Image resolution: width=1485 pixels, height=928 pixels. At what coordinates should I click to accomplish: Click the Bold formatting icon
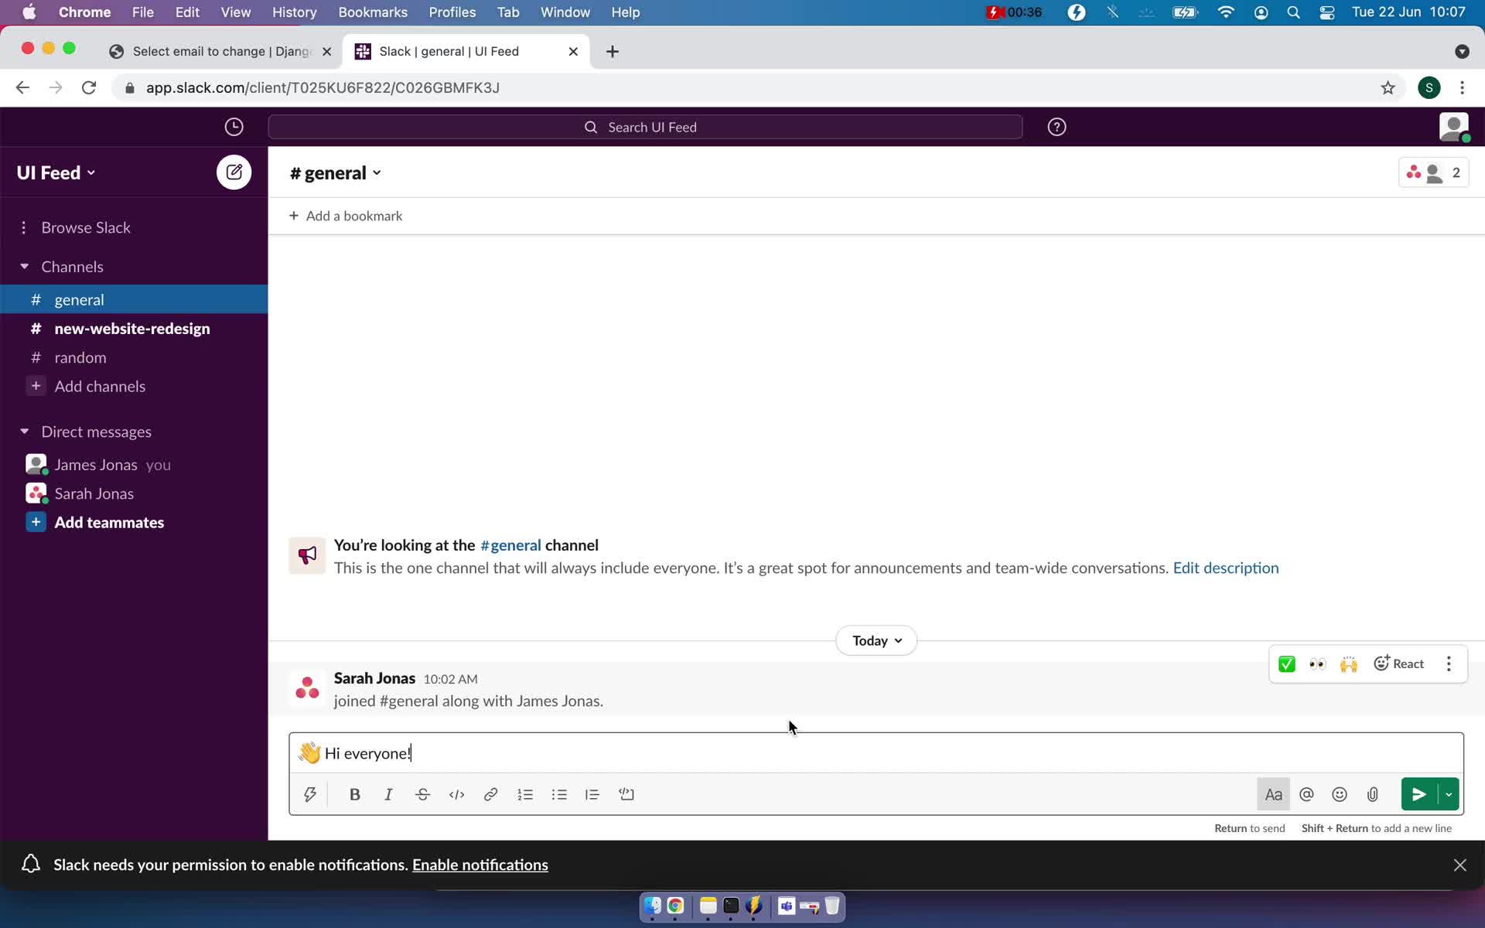pos(355,794)
